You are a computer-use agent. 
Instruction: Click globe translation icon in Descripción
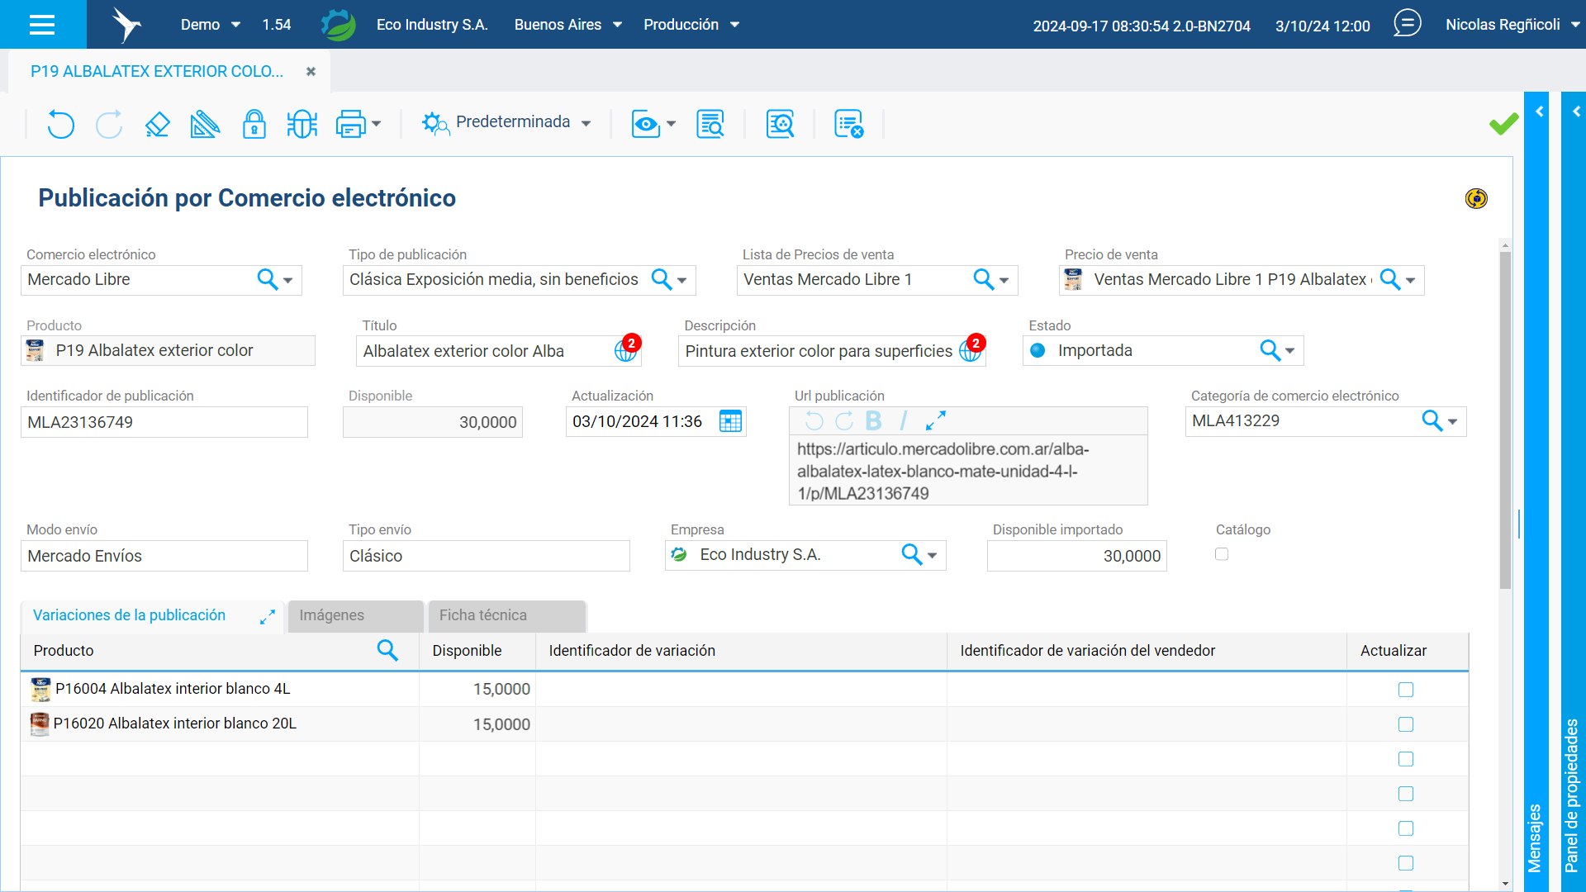970,350
